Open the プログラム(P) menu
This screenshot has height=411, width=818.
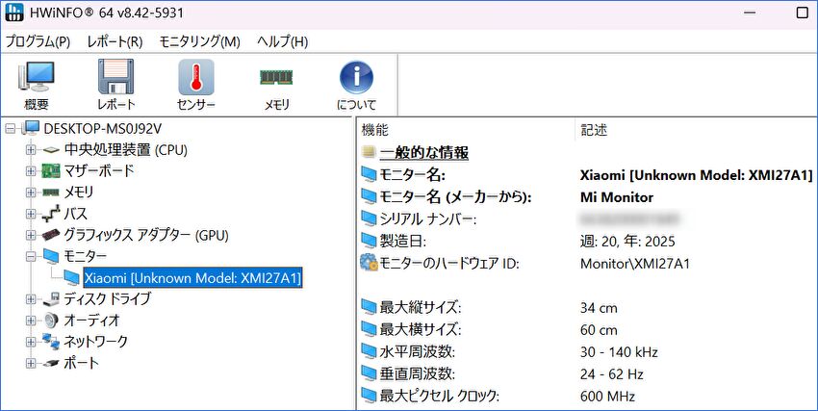pyautogui.click(x=38, y=41)
